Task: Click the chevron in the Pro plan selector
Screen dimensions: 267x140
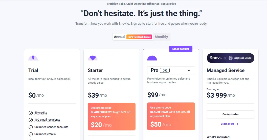Action: tap(189, 71)
